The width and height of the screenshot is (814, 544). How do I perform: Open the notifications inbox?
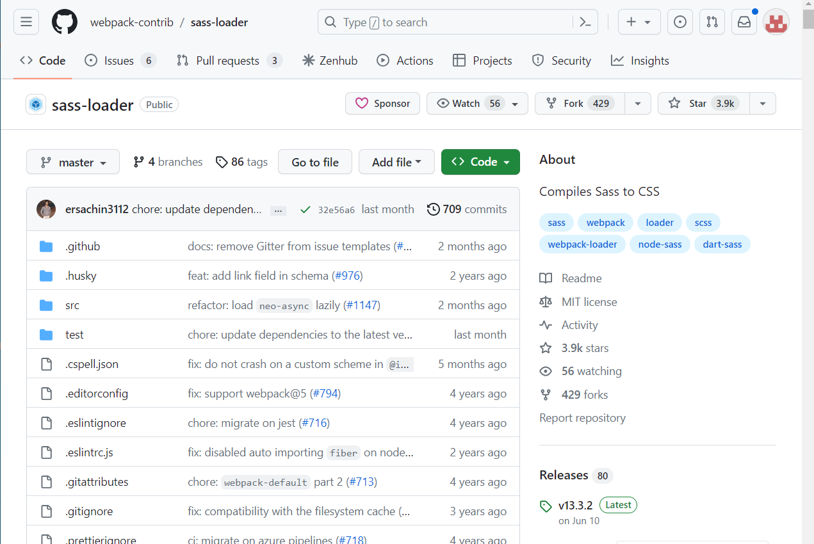[x=744, y=22]
